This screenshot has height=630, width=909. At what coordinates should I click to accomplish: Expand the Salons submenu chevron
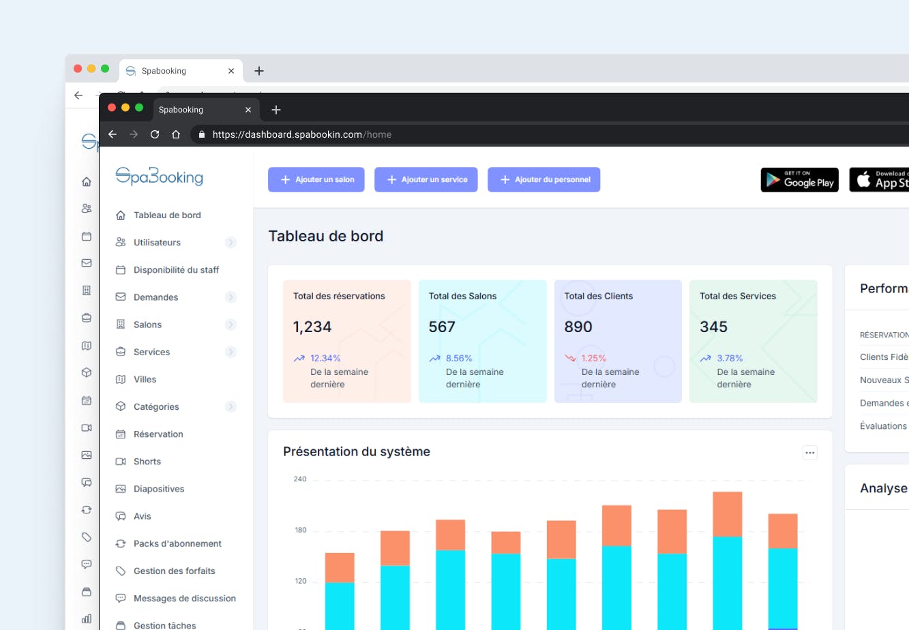point(230,325)
